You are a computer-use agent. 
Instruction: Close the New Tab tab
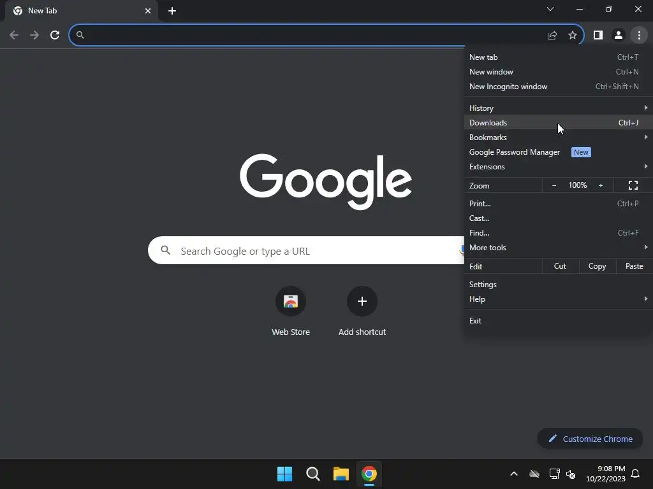coord(148,11)
